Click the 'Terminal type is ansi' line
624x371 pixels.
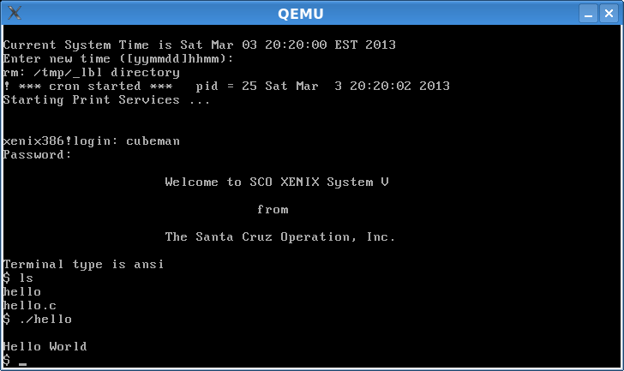click(84, 265)
